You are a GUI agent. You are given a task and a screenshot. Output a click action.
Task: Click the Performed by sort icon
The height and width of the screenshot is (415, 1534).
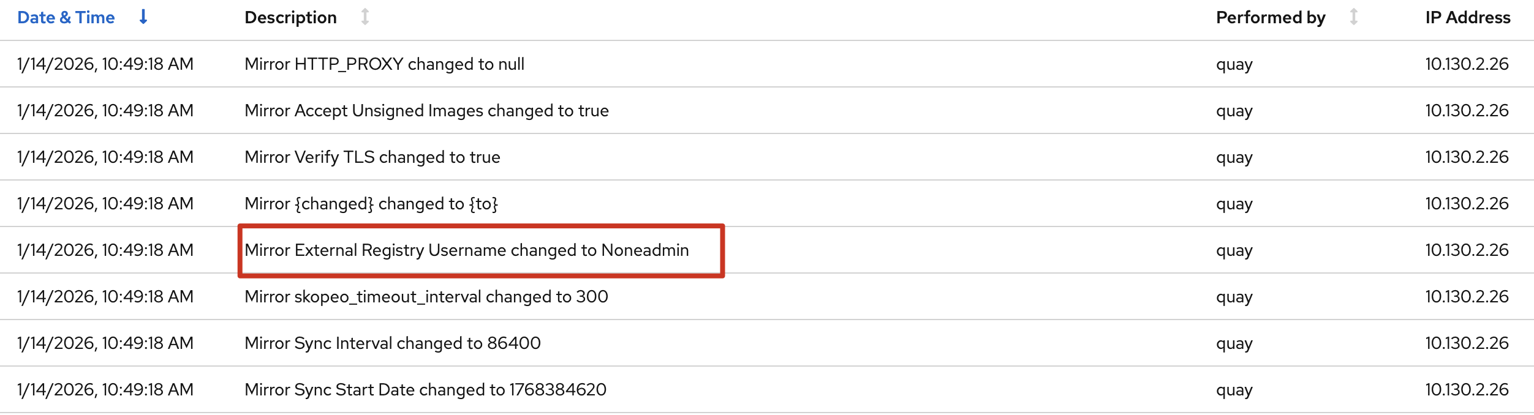click(x=1354, y=17)
